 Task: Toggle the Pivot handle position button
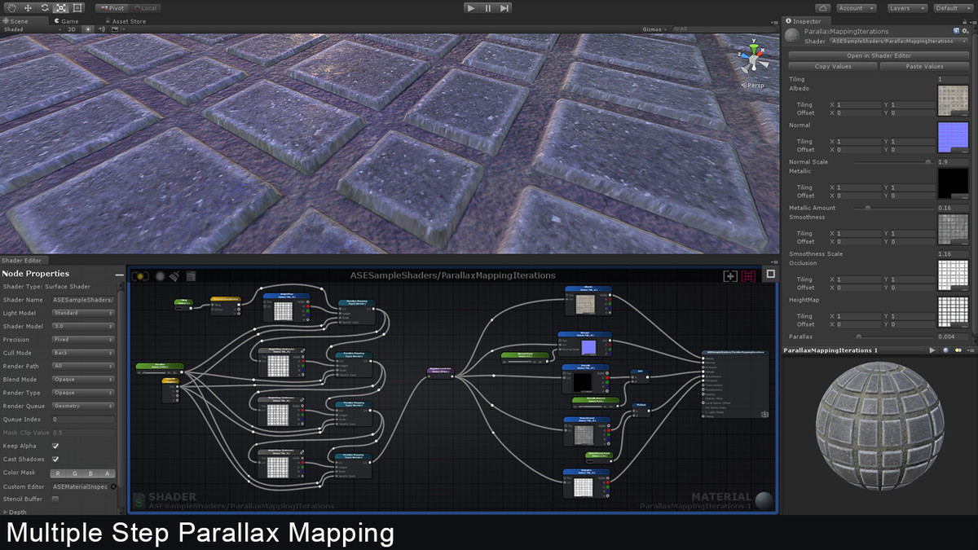(112, 7)
